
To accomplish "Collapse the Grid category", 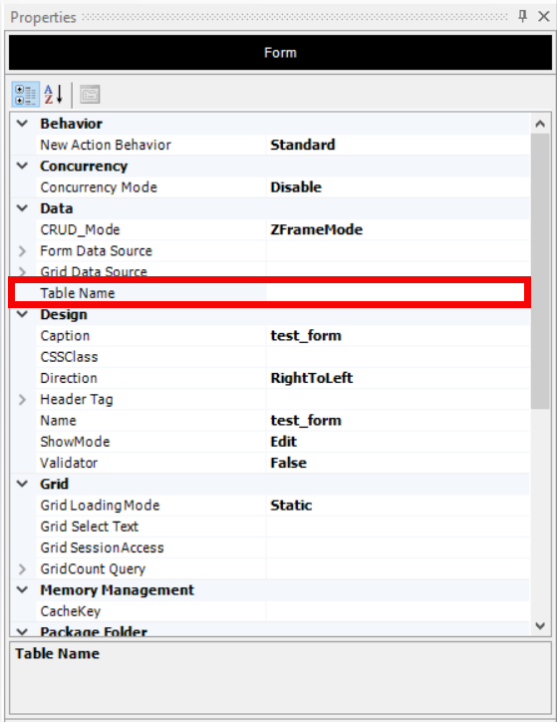I will pos(22,484).
